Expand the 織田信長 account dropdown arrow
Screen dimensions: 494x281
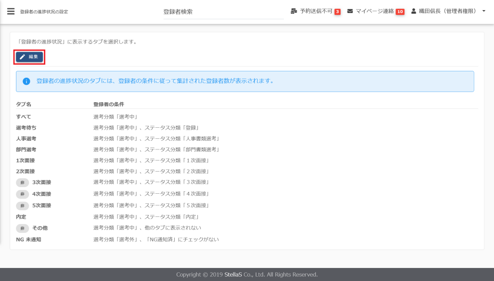pyautogui.click(x=484, y=11)
